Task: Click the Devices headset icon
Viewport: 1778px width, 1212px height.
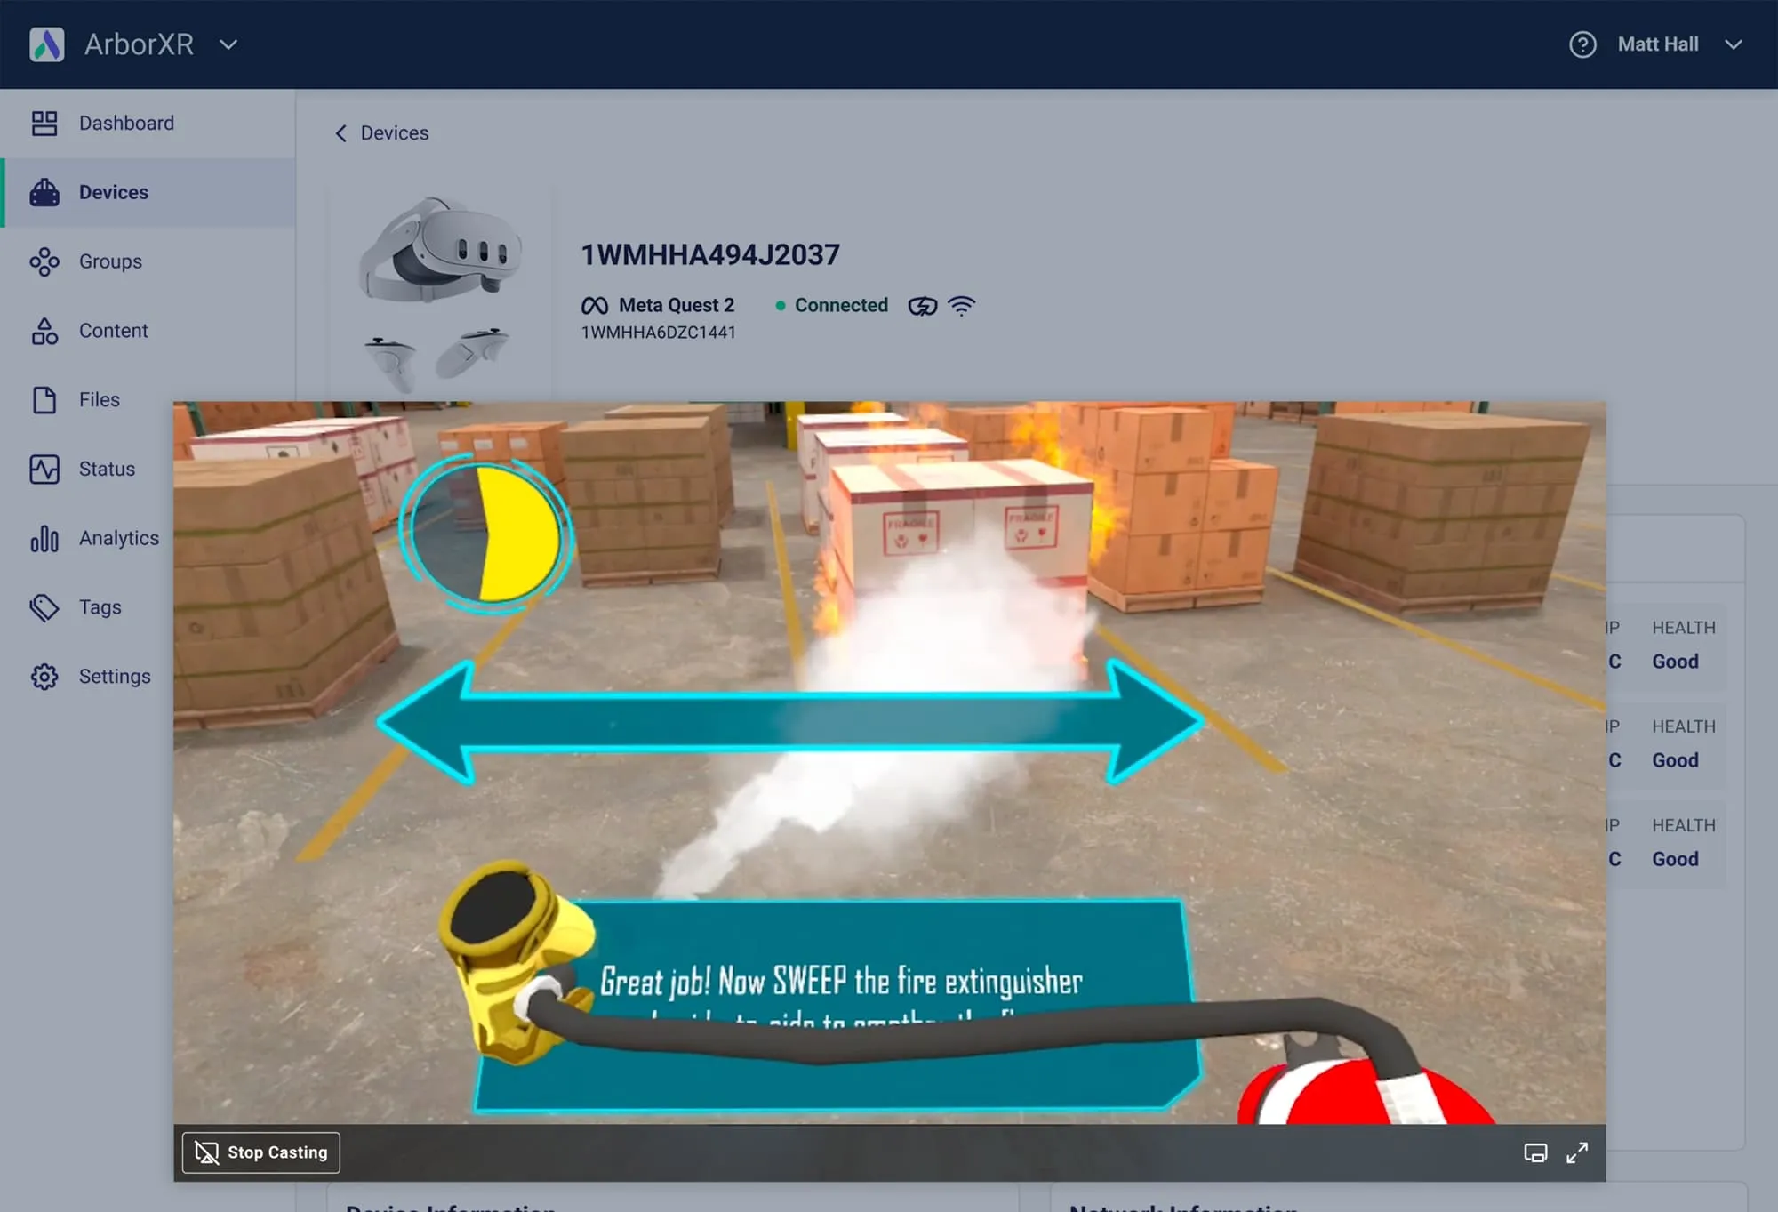Action: (x=44, y=192)
